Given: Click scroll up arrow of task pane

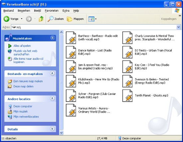Looking at the screenshot, I should tap(61, 32).
